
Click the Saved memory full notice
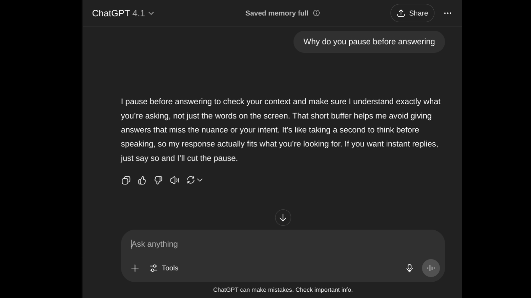[277, 13]
